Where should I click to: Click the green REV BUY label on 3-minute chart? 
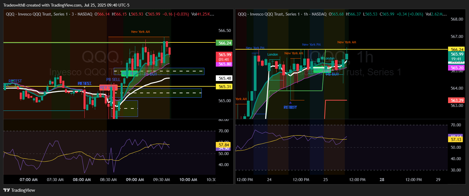(x=130, y=73)
